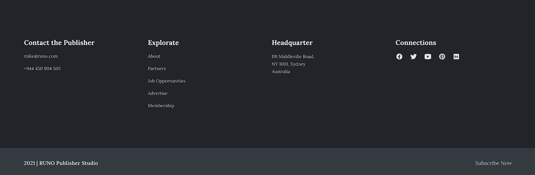Go to Job Opportunities

tap(166, 81)
